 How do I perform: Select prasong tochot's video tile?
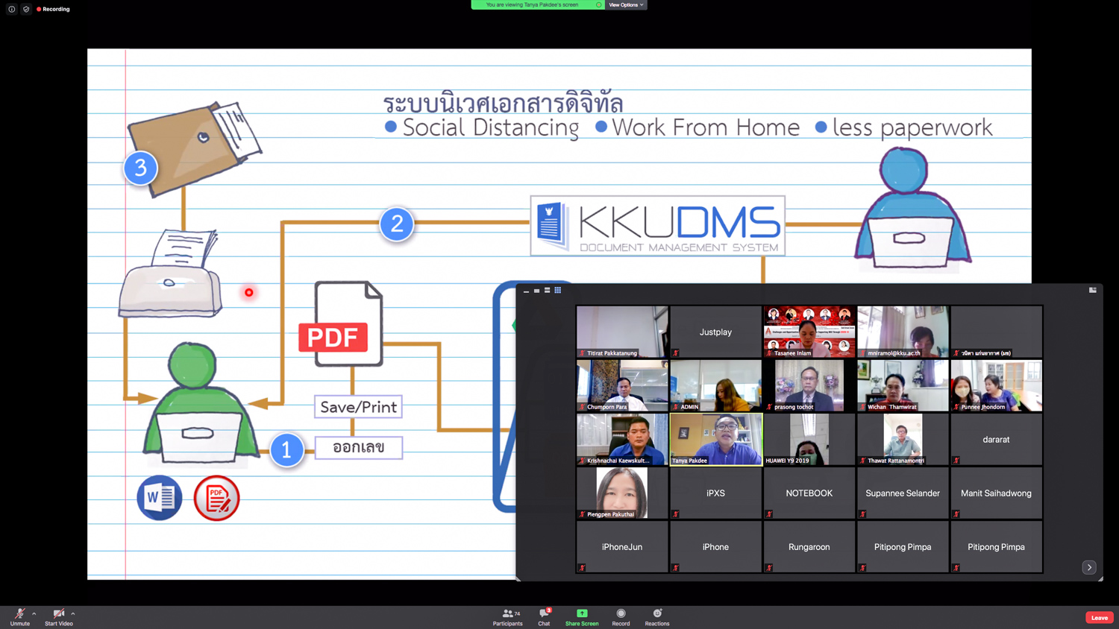point(809,385)
